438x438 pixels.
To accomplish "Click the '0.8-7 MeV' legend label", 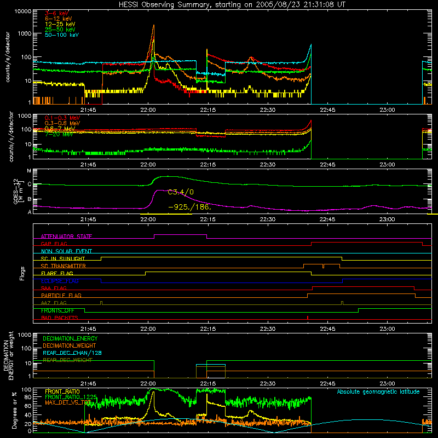I will 60,129.
